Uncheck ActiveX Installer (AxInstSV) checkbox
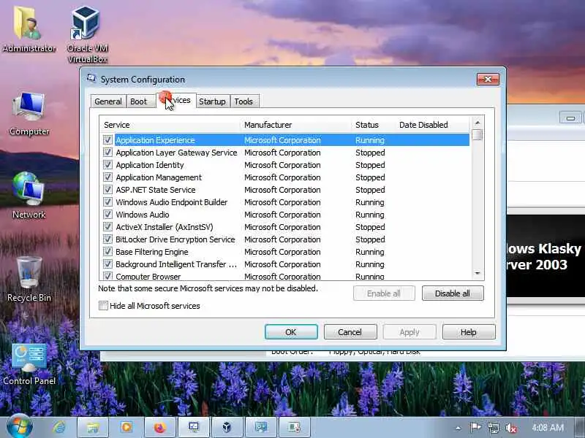Viewport: 585px width, 438px height. (x=107, y=227)
